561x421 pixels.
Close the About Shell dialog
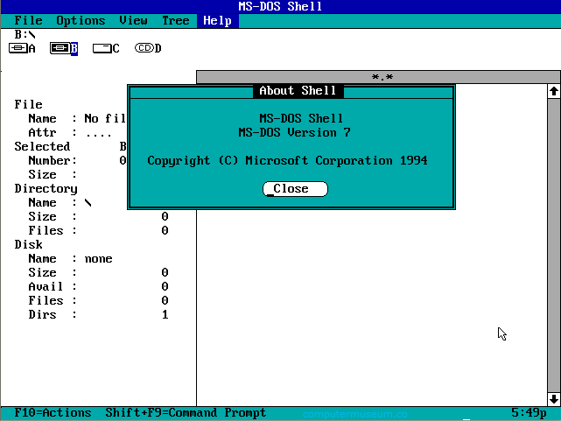295,189
